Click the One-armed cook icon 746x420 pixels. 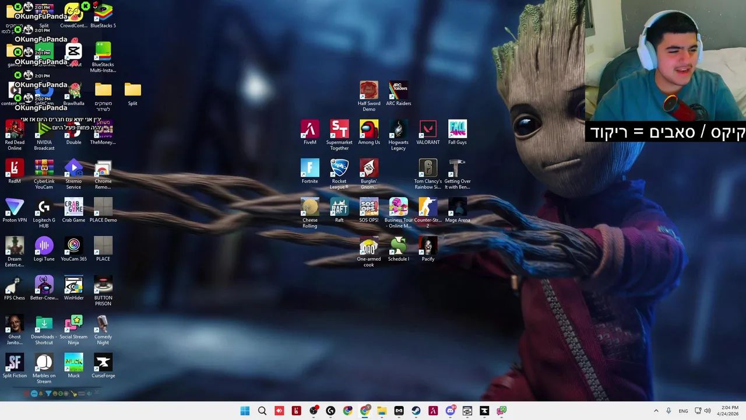(369, 252)
